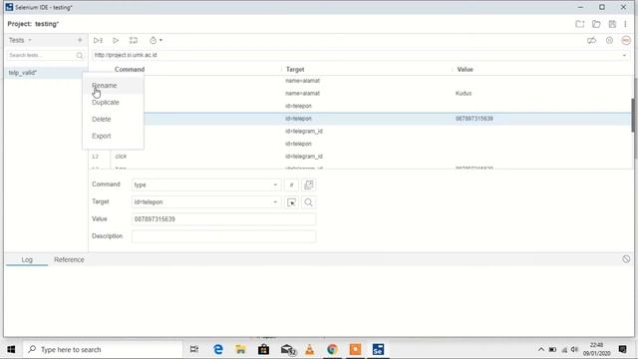Choose Rename from the context menu
638x359 pixels.
point(113,86)
